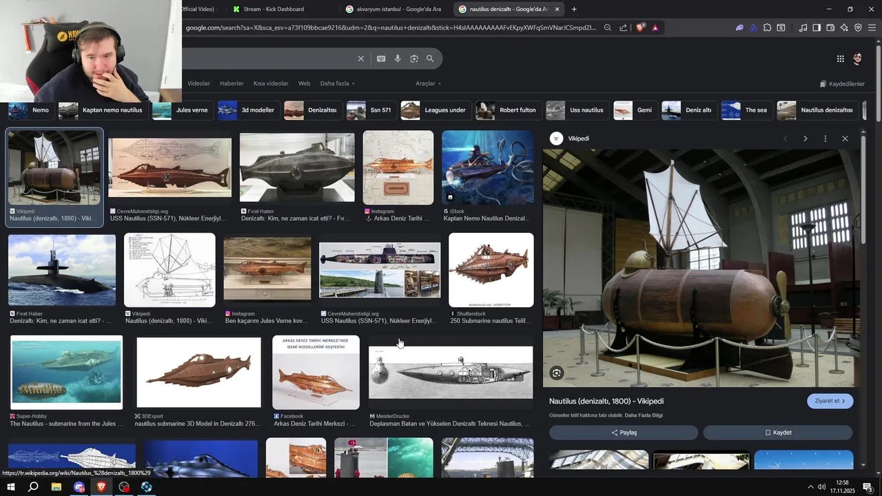Viewport: 882px width, 496px height.
Task: Open the Windows notification center
Action: click(x=868, y=487)
